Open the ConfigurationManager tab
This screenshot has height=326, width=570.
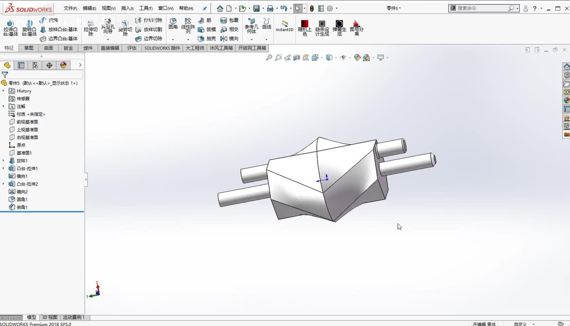[x=35, y=65]
